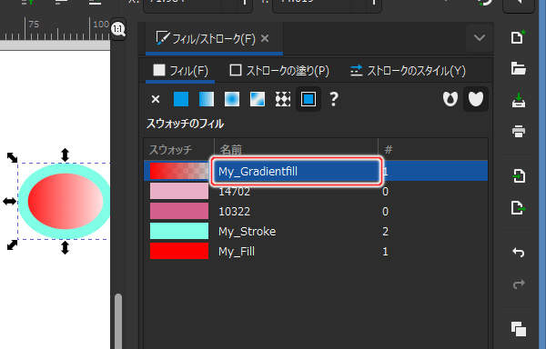Print document icon
The height and width of the screenshot is (349, 546).
[x=518, y=132]
